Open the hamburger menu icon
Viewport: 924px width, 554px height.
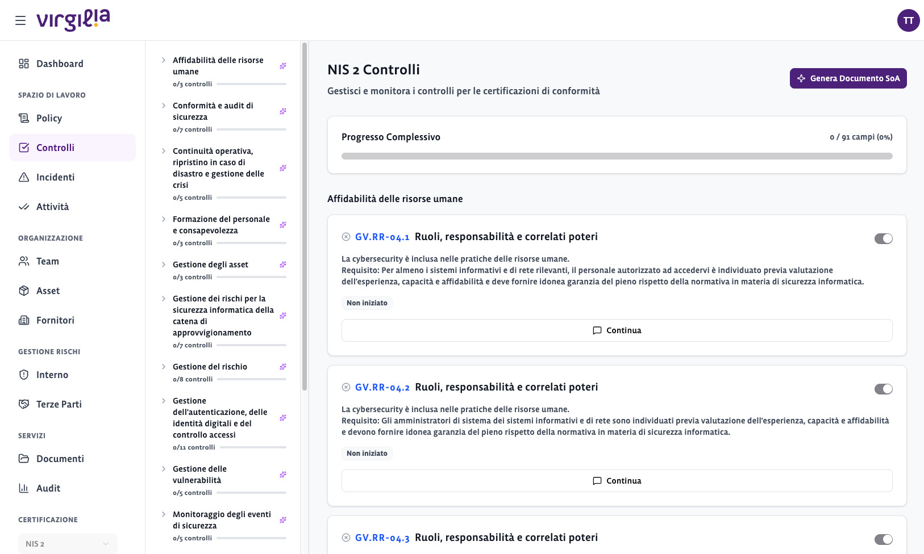click(x=20, y=20)
